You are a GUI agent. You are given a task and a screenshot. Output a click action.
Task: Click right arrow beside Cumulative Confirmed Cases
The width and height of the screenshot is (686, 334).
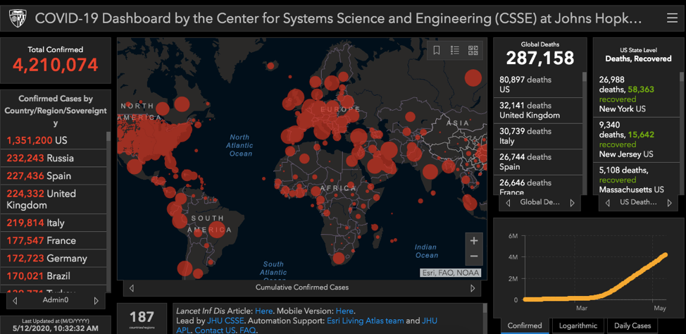pos(473,287)
